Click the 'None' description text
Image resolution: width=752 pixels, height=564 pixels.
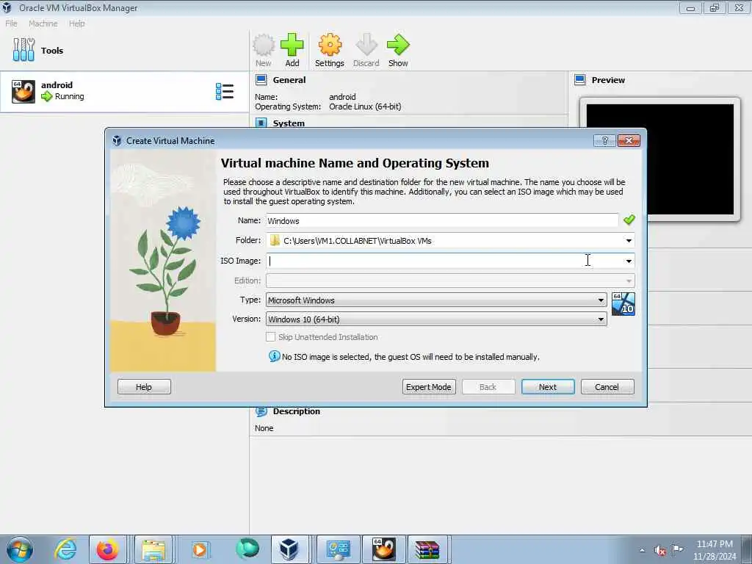(264, 428)
